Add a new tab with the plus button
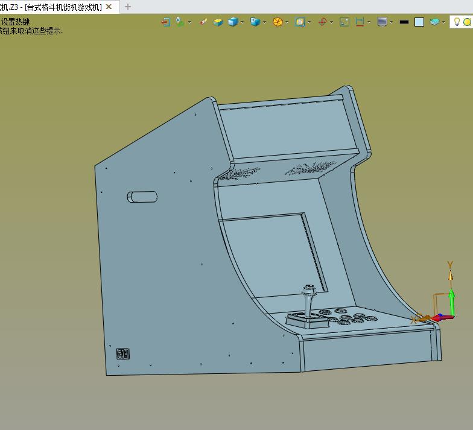The height and width of the screenshot is (430, 473). click(x=128, y=7)
